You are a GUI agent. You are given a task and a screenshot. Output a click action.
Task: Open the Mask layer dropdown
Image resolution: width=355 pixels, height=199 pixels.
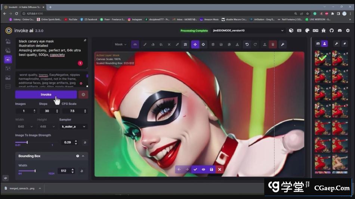tap(120, 44)
